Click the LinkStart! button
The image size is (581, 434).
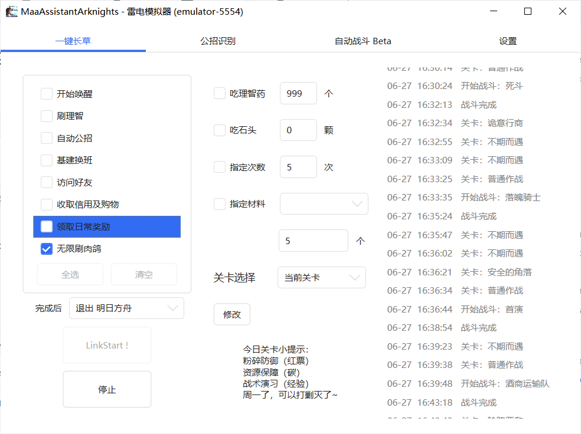pyautogui.click(x=107, y=345)
